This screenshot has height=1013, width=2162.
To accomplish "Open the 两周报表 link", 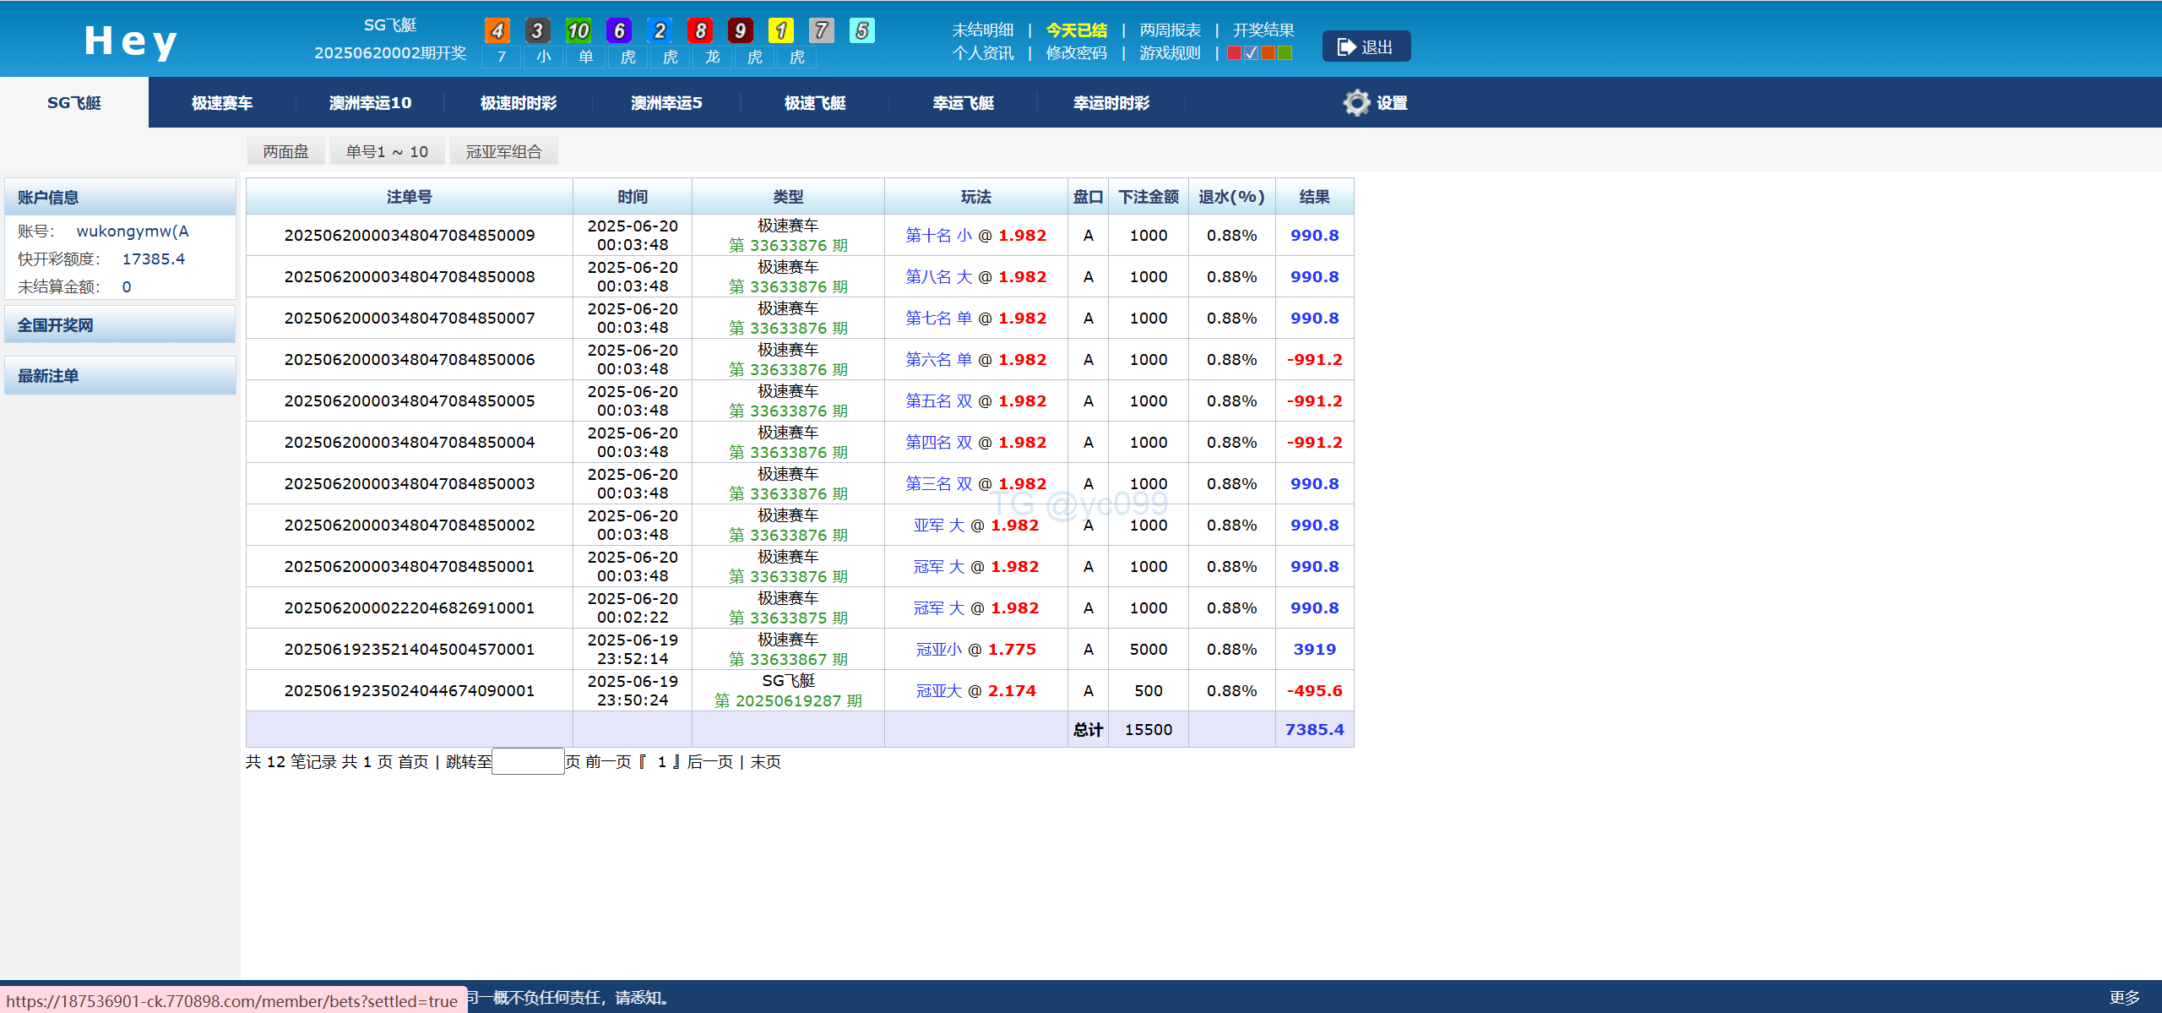I will pyautogui.click(x=1170, y=30).
